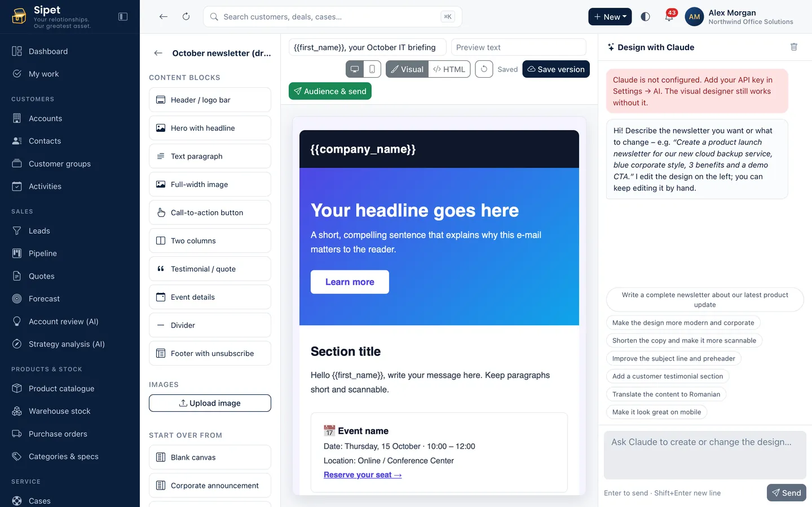This screenshot has width=812, height=507.
Task: Expand the New dropdown button
Action: coord(610,17)
